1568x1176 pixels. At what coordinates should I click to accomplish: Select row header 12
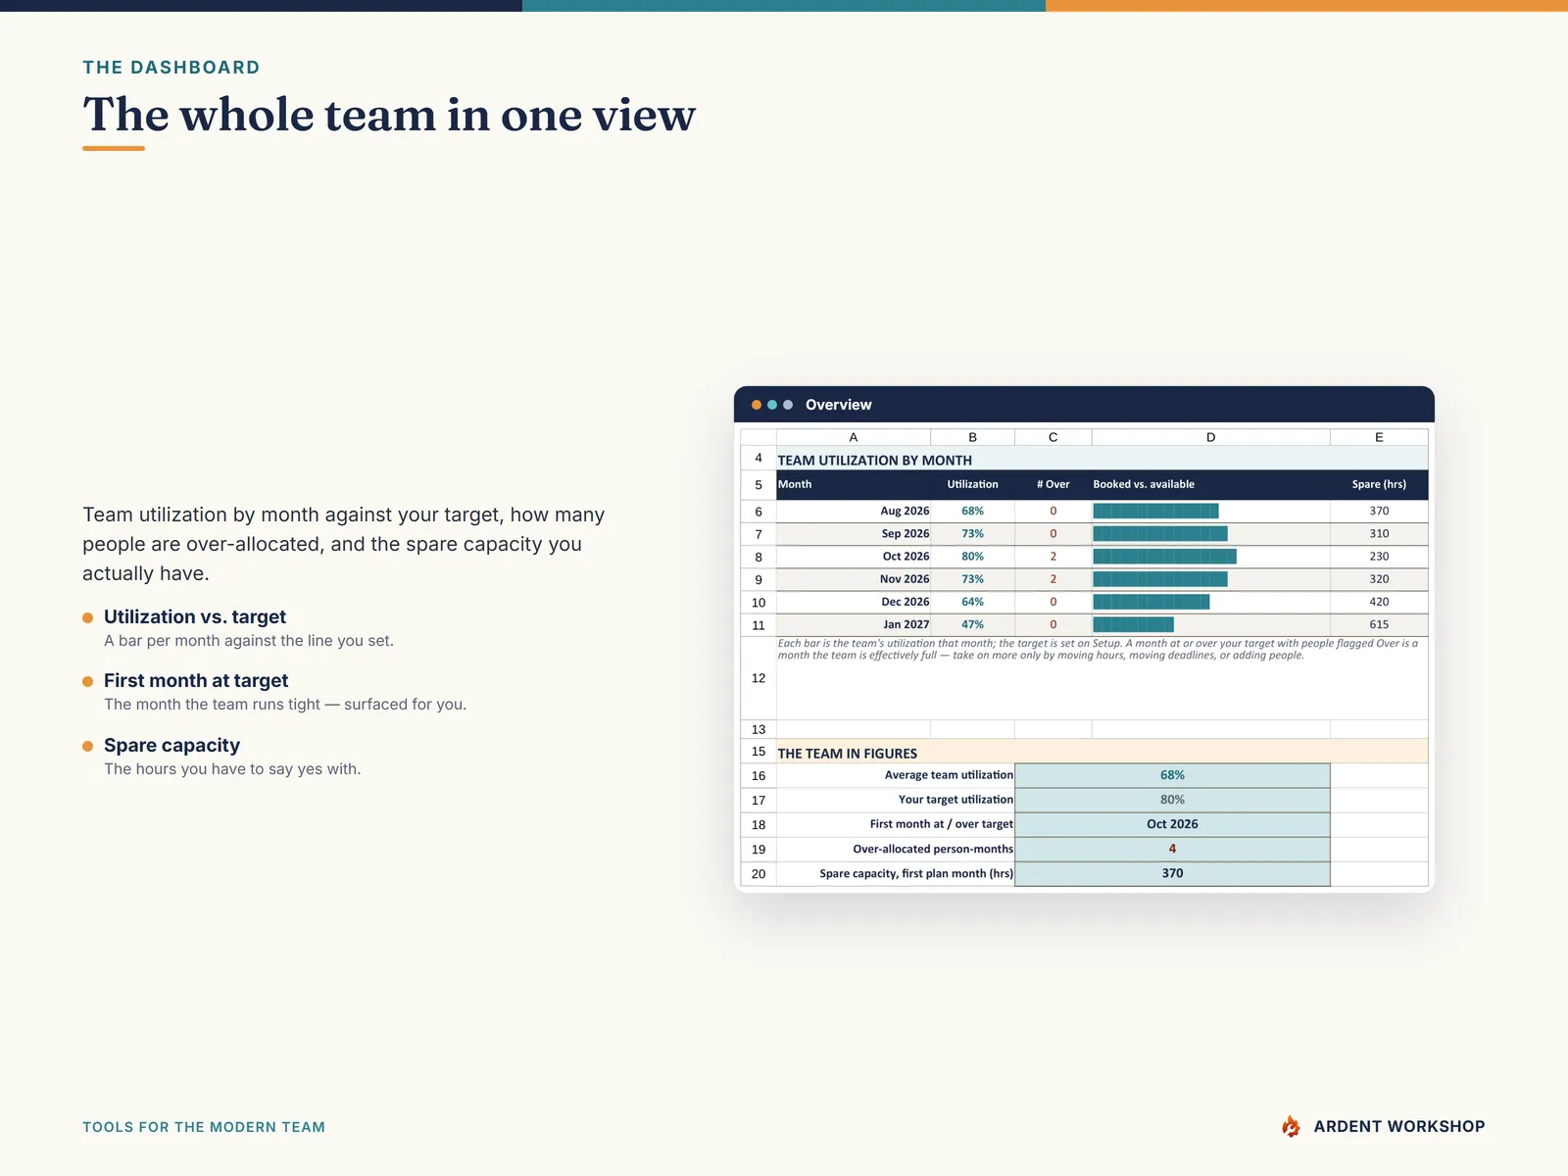759,678
